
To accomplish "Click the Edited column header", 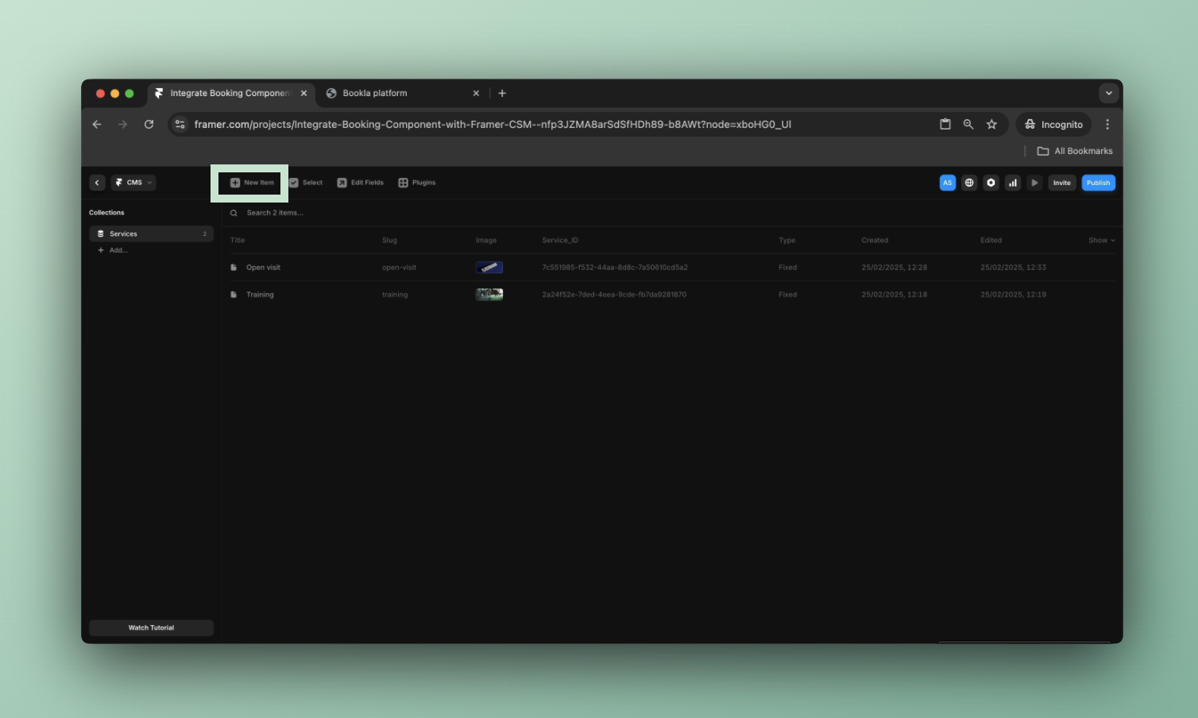I will point(991,240).
